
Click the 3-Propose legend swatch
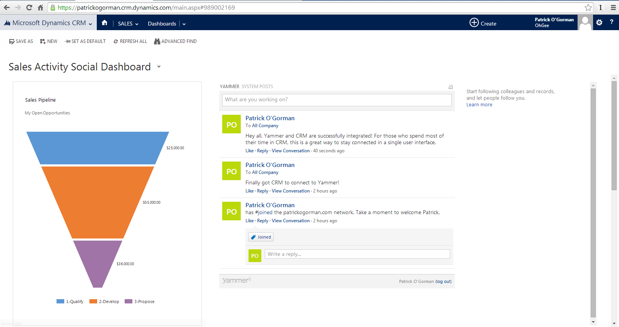[129, 301]
